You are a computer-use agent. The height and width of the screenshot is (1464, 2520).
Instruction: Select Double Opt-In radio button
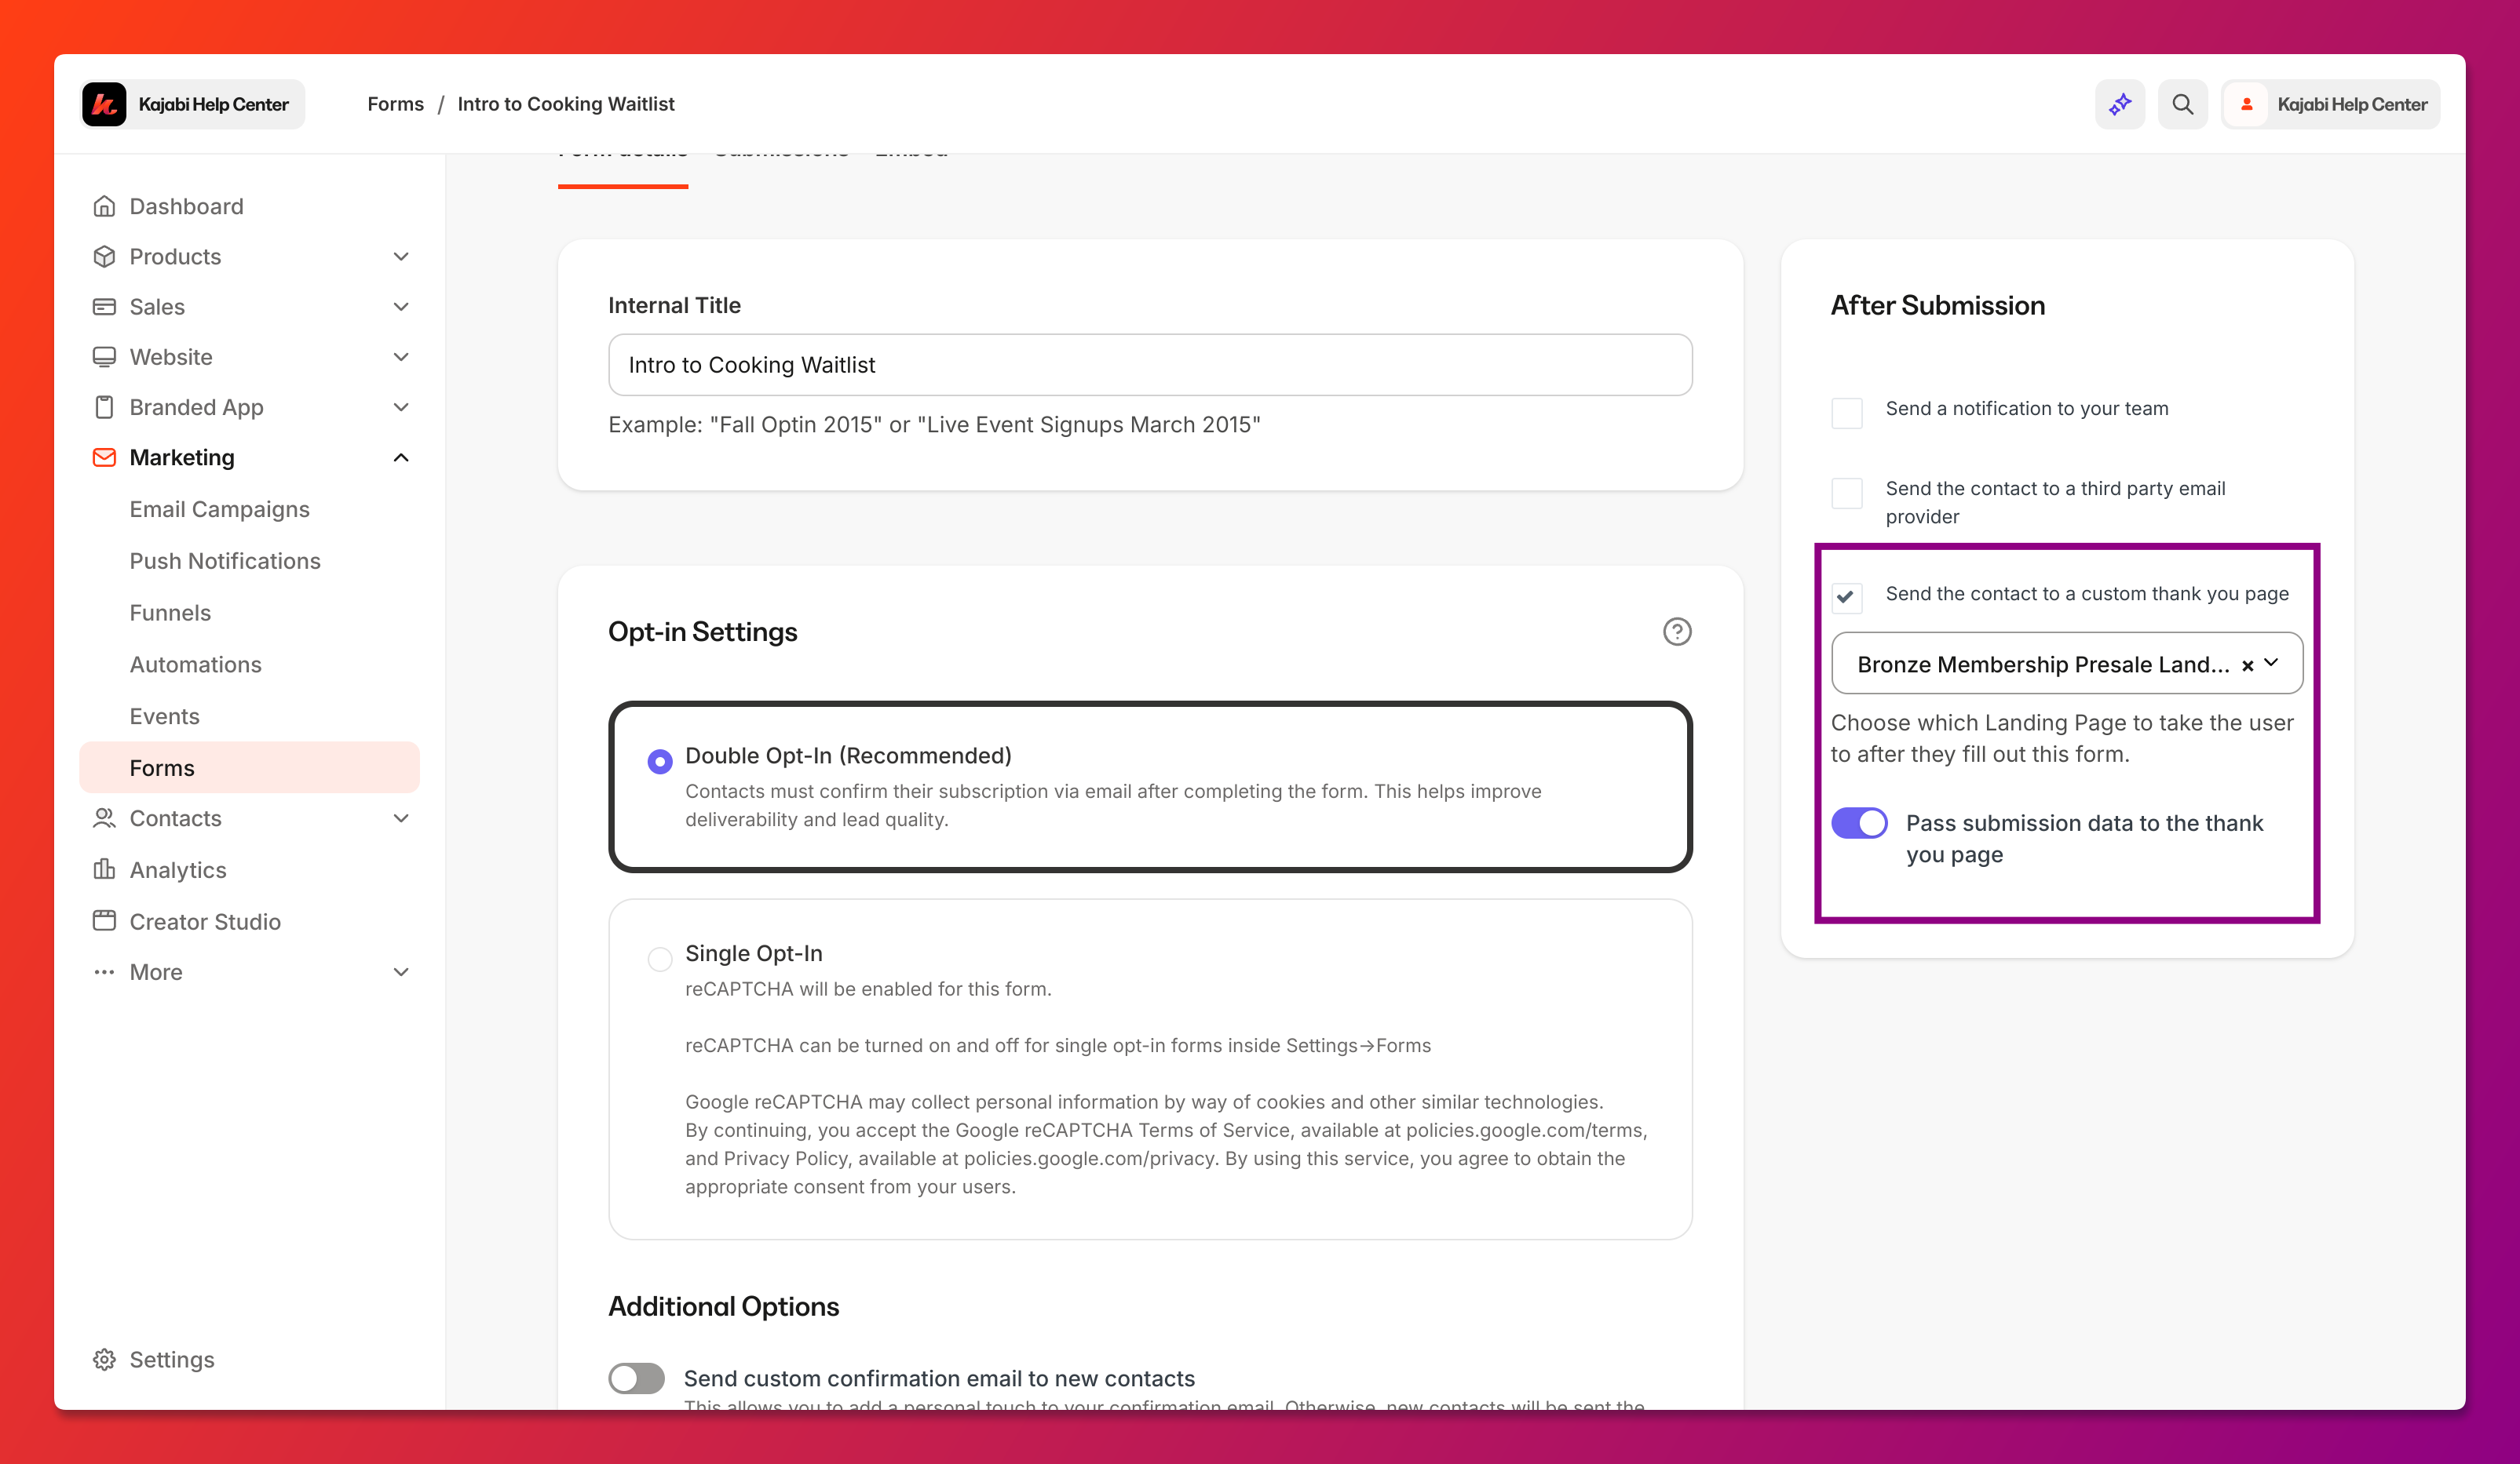(659, 762)
